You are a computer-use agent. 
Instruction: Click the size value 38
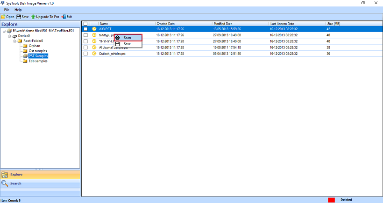pyautogui.click(x=328, y=47)
